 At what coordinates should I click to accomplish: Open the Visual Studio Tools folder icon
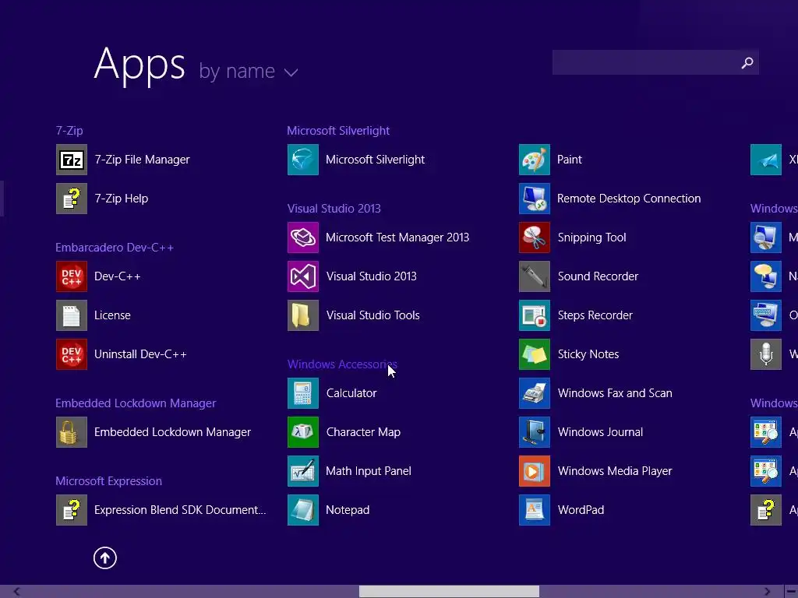tap(303, 315)
